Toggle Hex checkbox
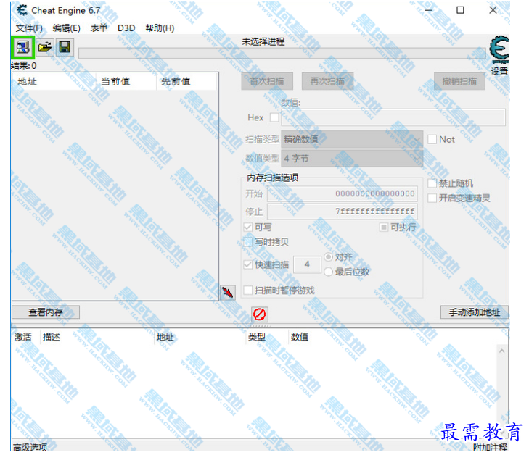Image resolution: width=529 pixels, height=455 pixels. click(274, 117)
